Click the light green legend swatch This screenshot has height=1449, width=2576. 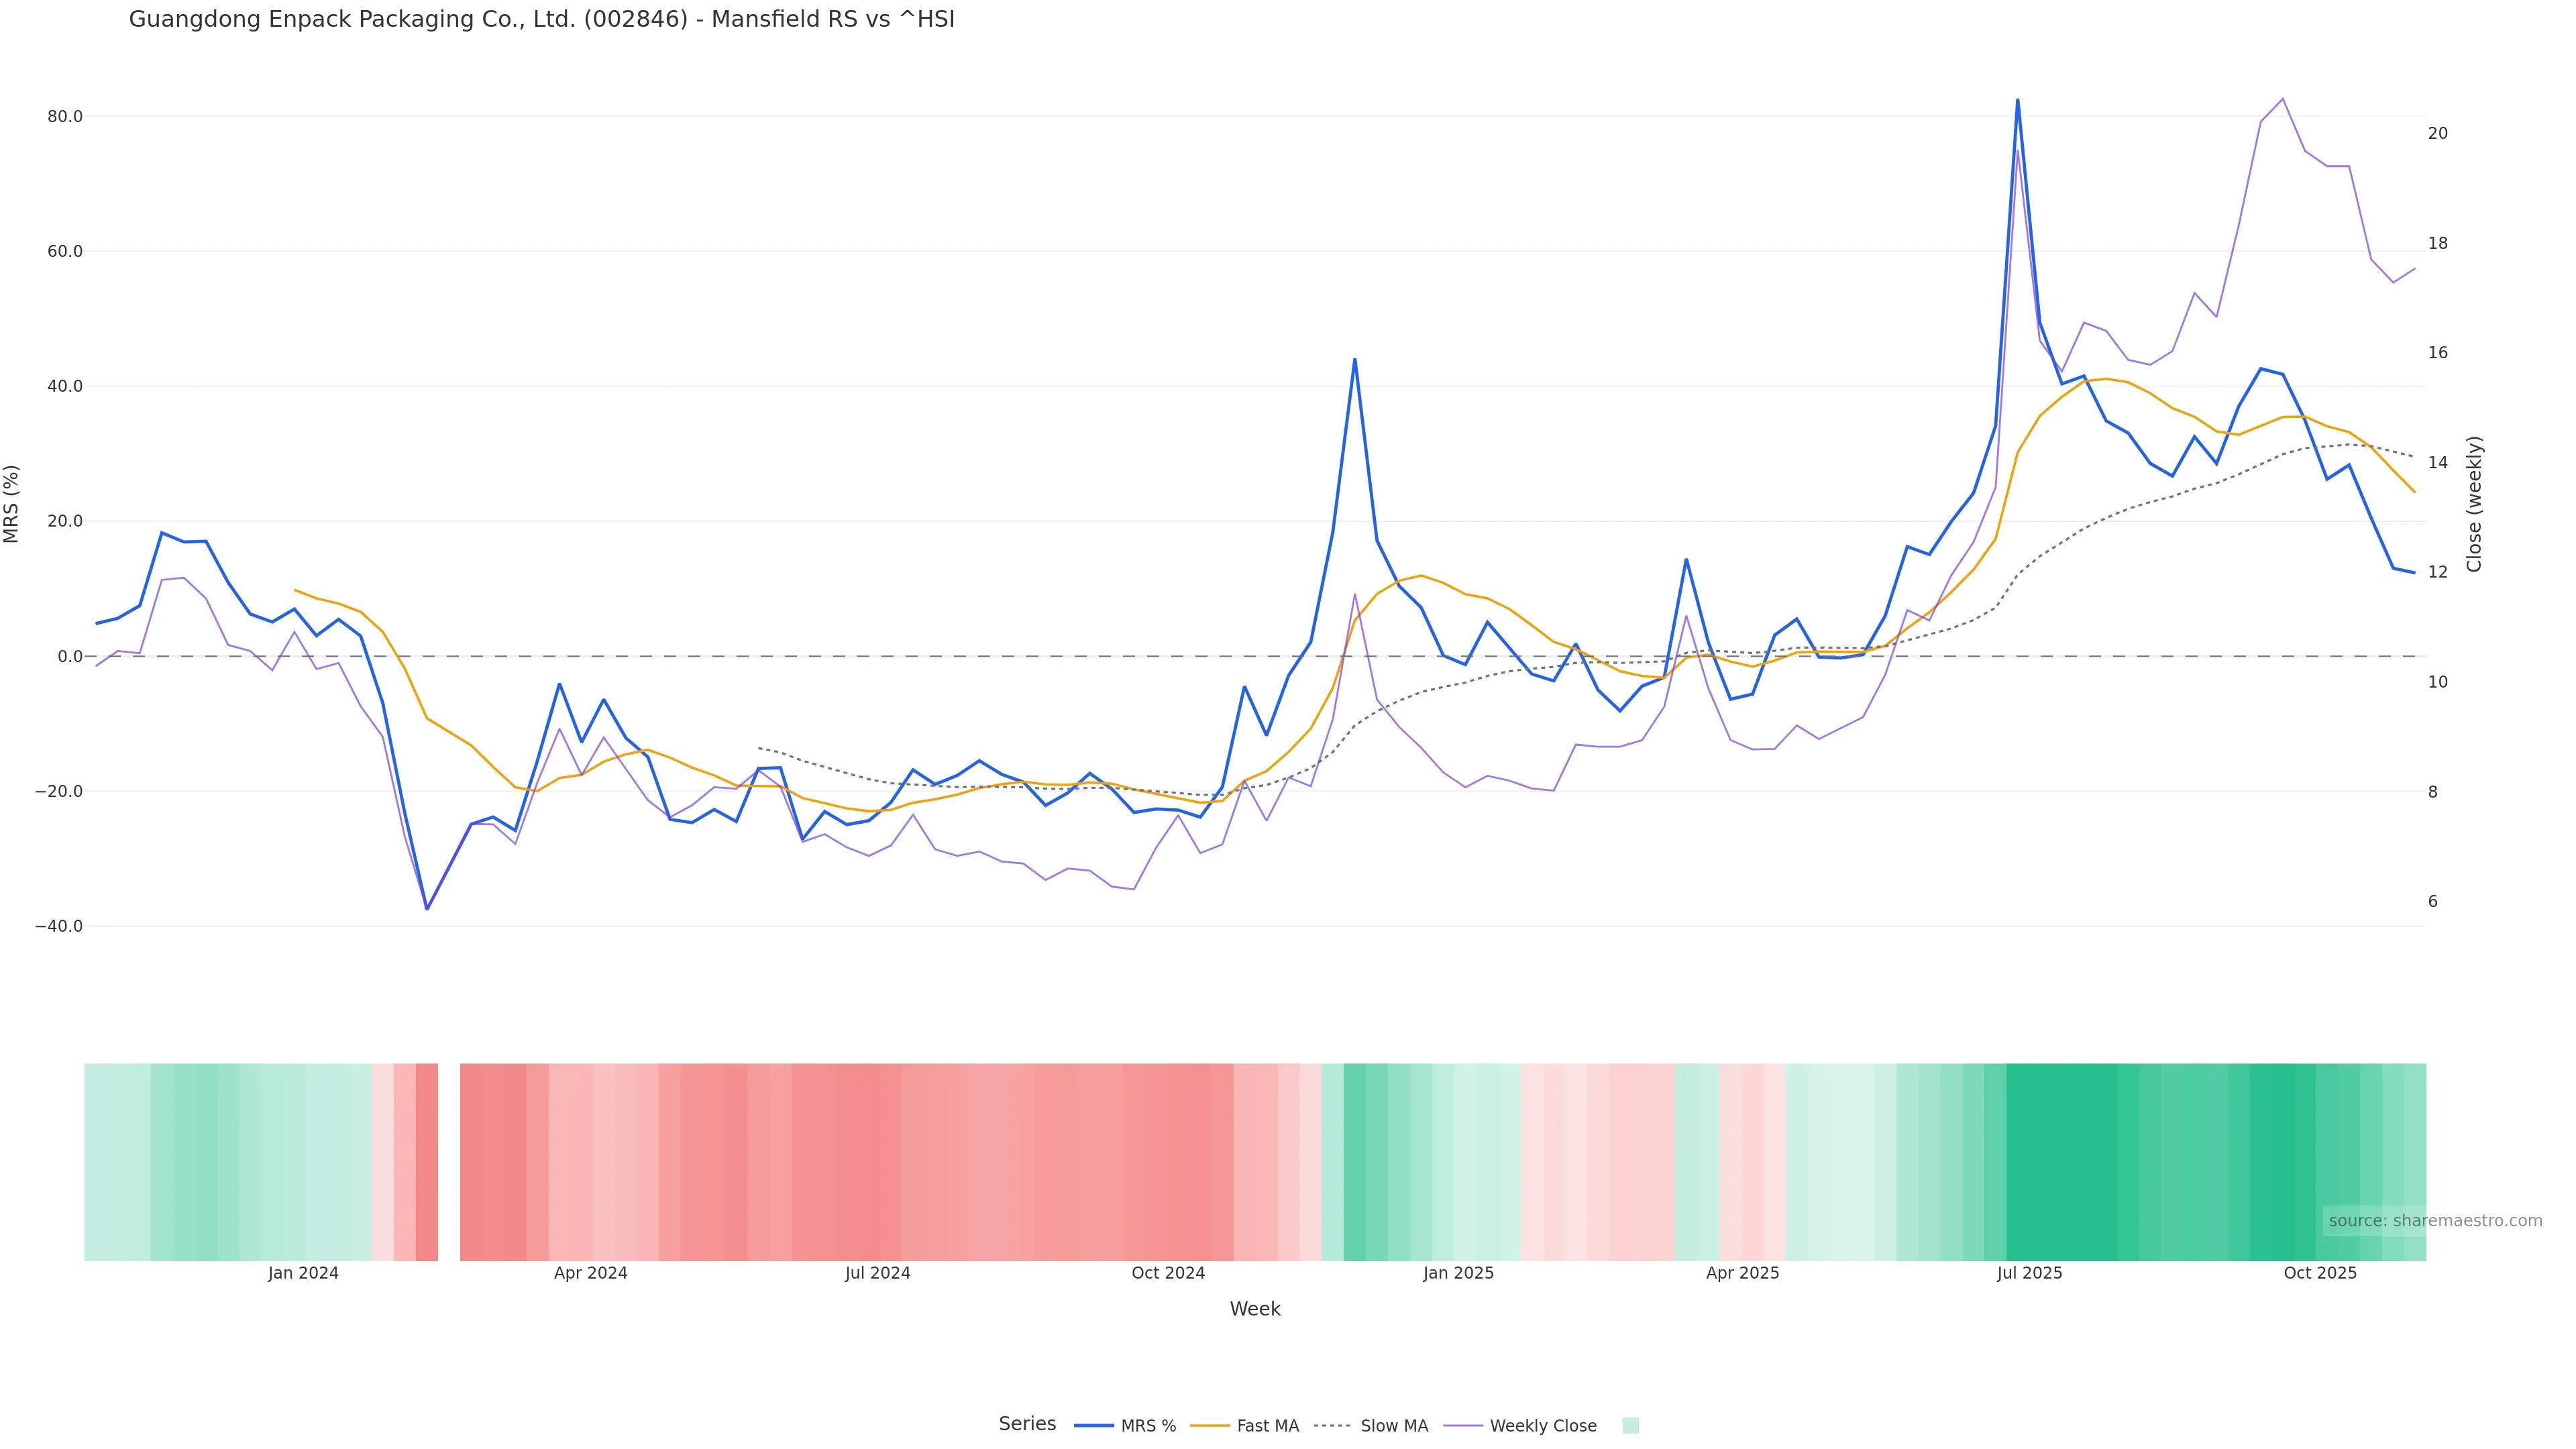(x=1630, y=1426)
